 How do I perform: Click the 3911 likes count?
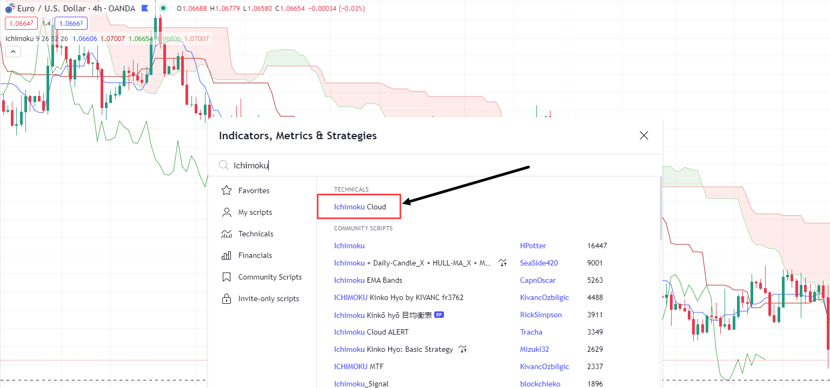point(595,315)
